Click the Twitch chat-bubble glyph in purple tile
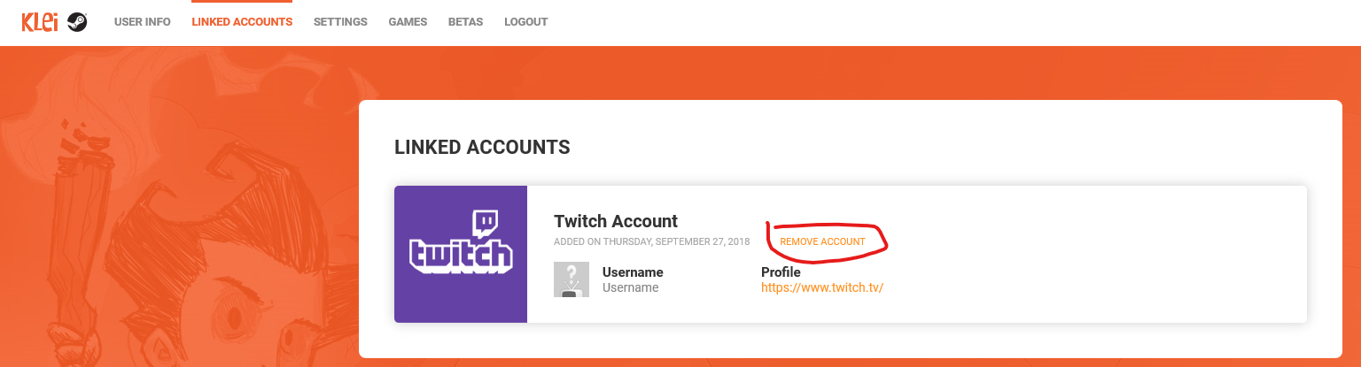Viewport: 1361px width, 367px height. 485,223
